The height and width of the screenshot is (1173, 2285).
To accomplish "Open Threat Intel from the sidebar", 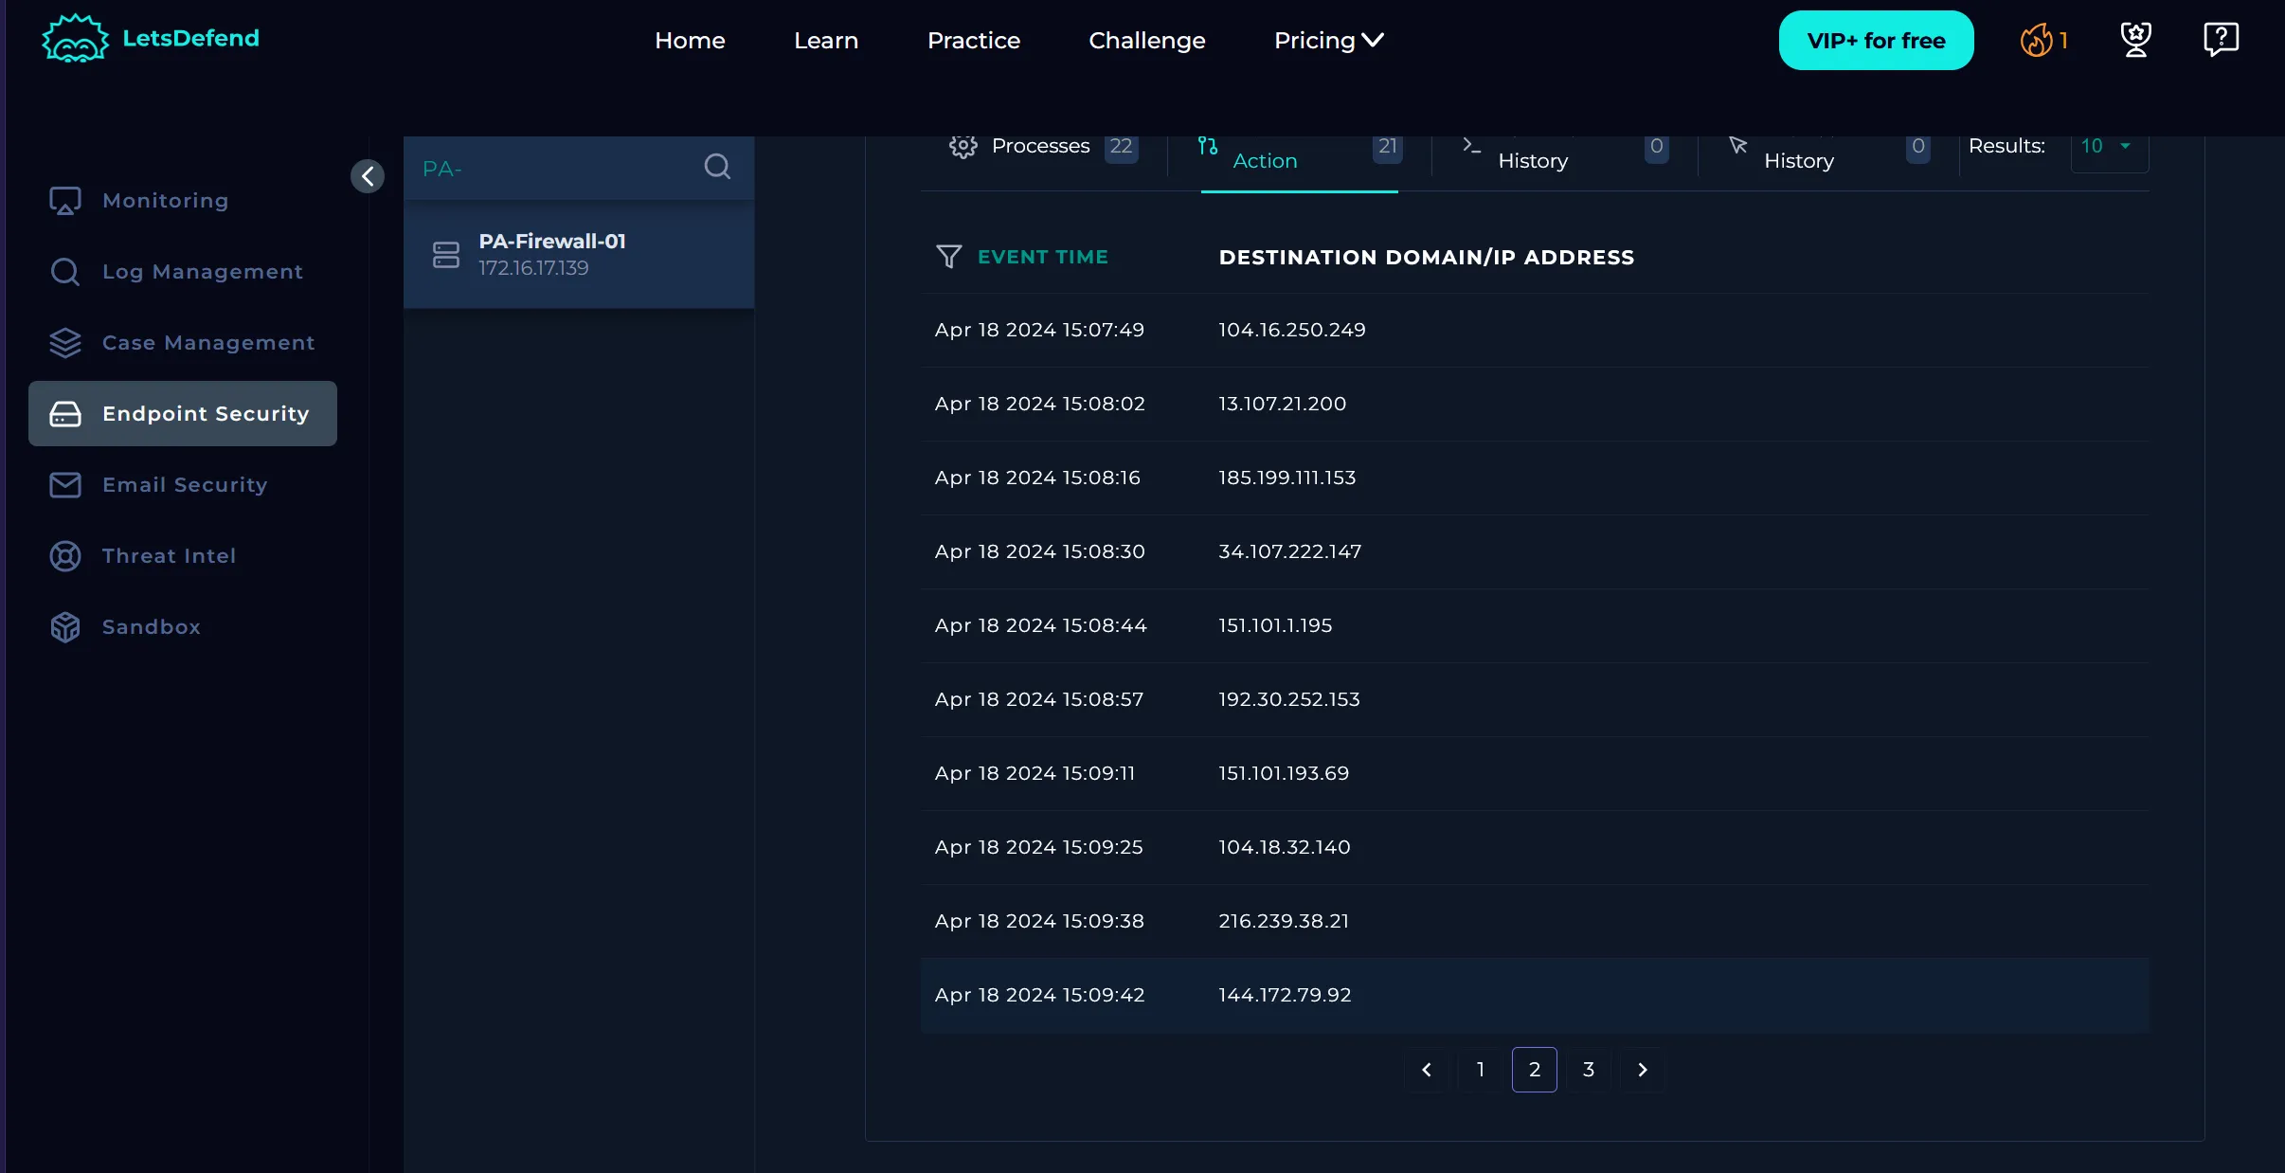I will [x=169, y=556].
